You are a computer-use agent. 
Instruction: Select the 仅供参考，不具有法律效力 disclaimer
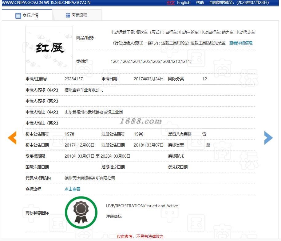pyautogui.click(x=140, y=236)
